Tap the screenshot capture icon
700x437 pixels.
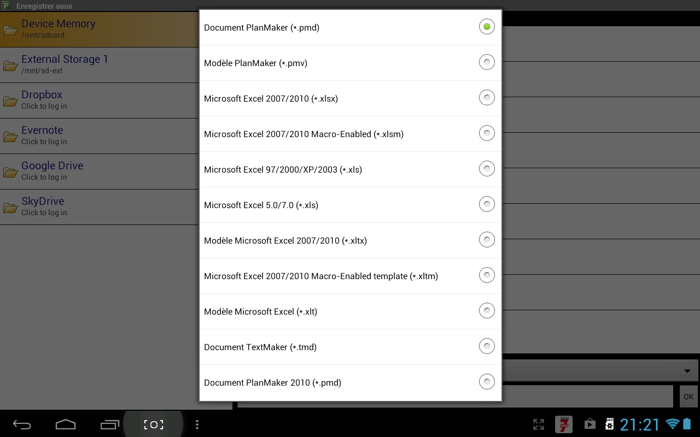click(154, 424)
